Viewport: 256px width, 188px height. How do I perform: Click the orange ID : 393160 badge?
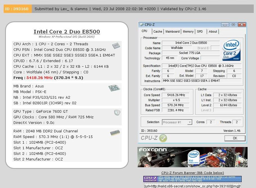pos(18,9)
